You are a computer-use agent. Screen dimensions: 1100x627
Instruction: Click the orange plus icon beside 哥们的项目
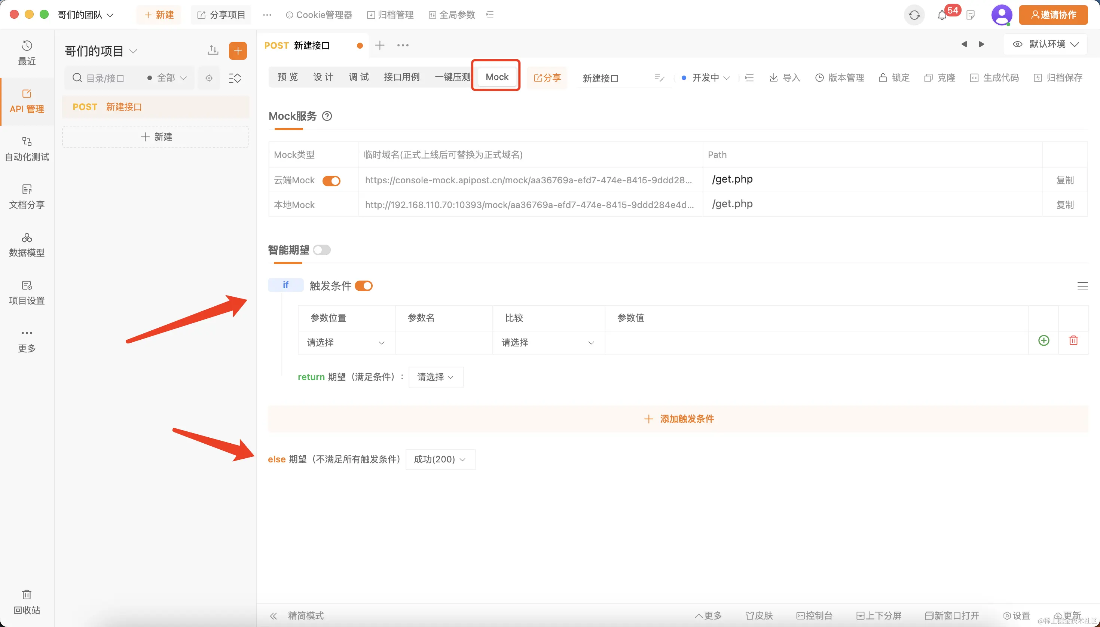pyautogui.click(x=238, y=51)
